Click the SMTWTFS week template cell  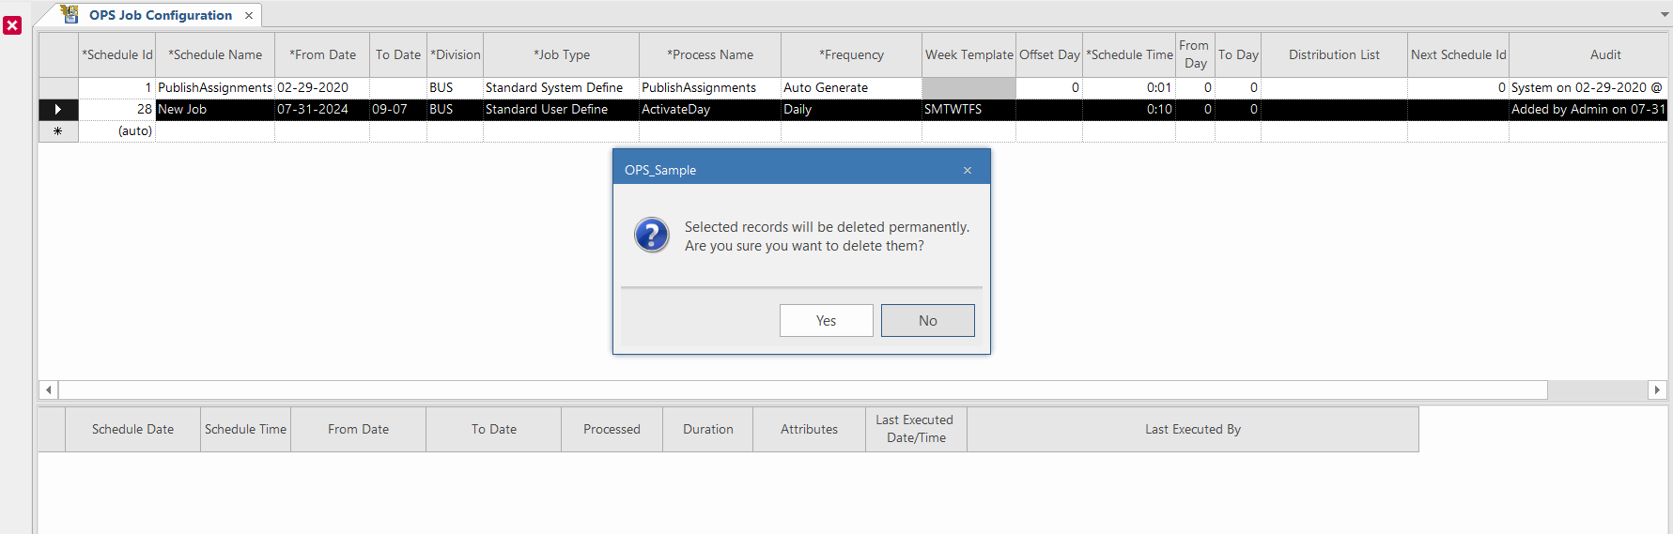(969, 109)
